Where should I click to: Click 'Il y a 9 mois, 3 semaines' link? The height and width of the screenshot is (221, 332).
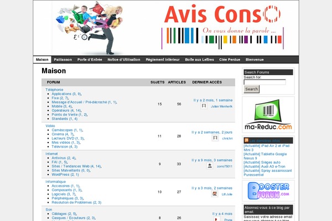tap(212, 160)
